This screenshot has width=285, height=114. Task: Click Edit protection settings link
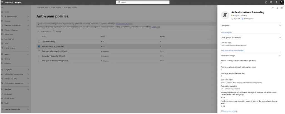click(229, 111)
